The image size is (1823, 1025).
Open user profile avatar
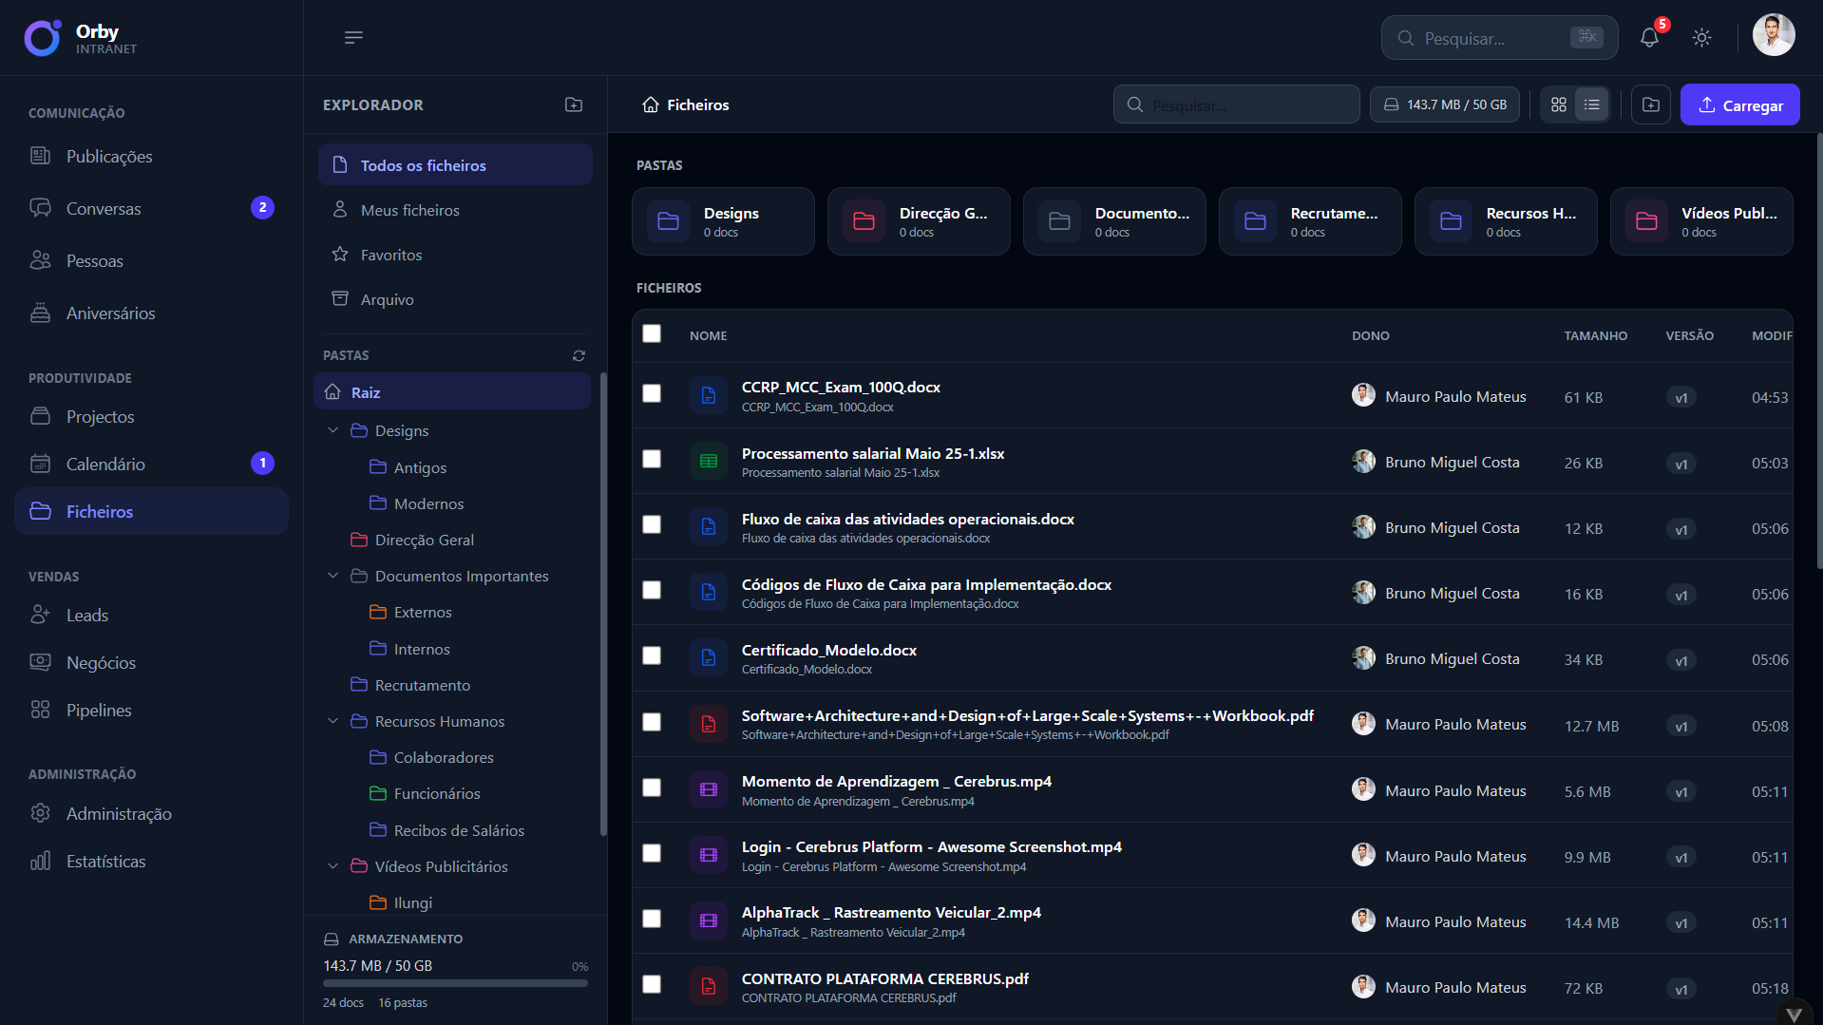1773,36
